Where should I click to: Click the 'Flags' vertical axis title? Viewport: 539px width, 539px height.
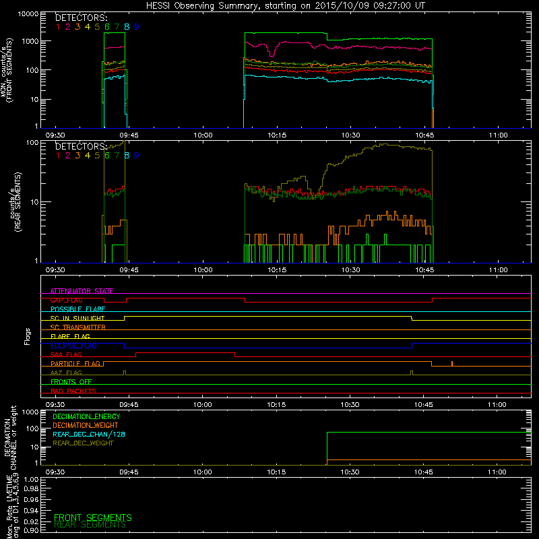point(28,336)
